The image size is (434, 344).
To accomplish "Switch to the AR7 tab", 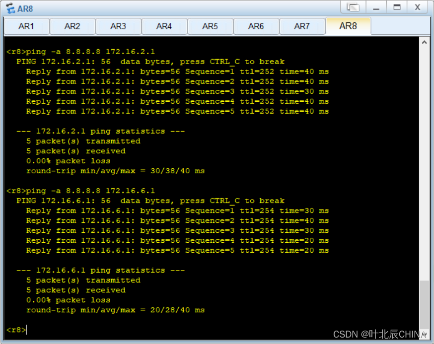I will tap(302, 26).
